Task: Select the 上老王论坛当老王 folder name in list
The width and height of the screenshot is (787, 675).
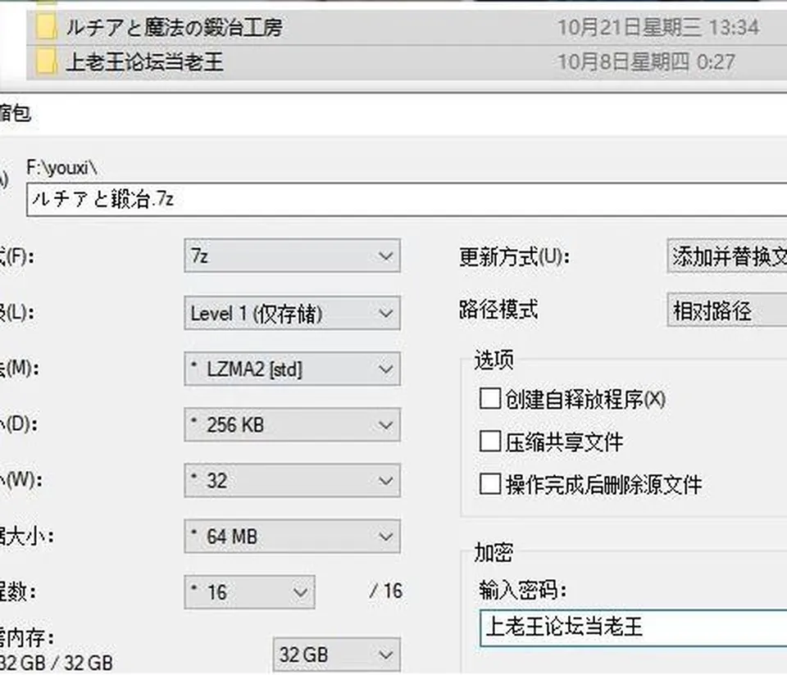Action: [144, 62]
